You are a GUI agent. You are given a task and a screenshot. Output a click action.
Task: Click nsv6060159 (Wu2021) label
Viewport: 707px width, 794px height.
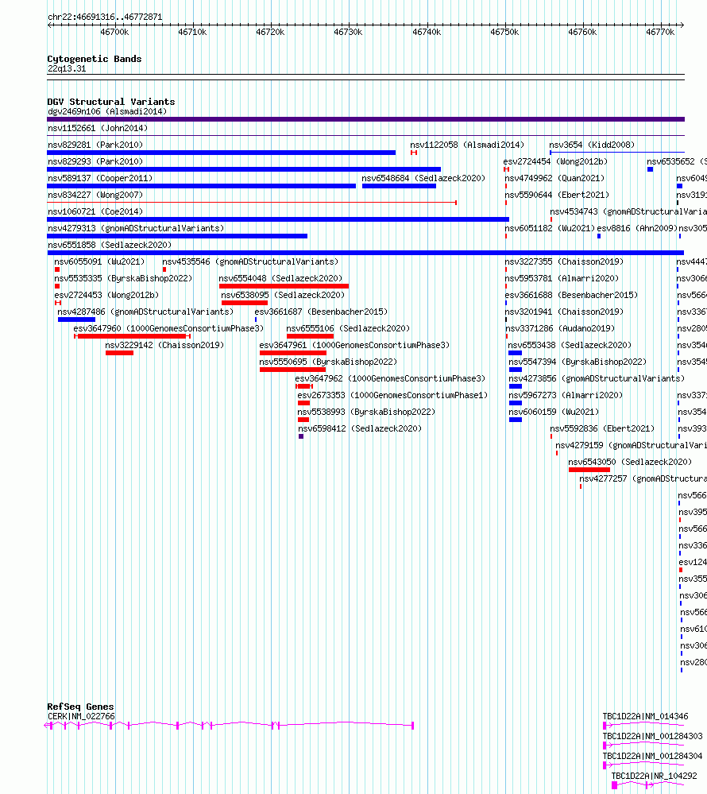tap(554, 412)
